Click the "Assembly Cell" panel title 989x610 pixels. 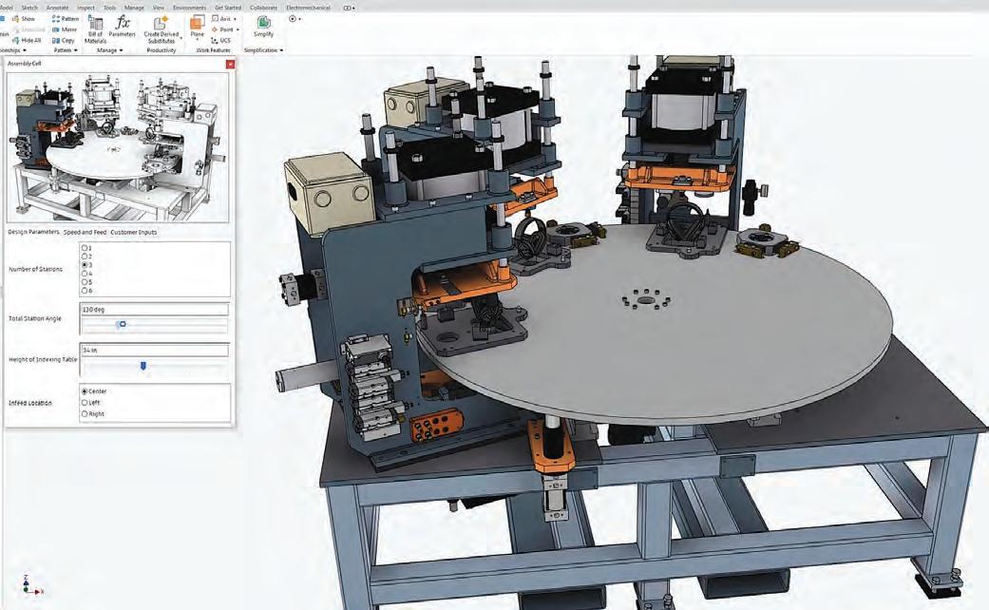24,64
